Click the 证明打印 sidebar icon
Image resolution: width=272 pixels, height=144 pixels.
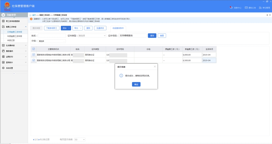tap(3, 57)
